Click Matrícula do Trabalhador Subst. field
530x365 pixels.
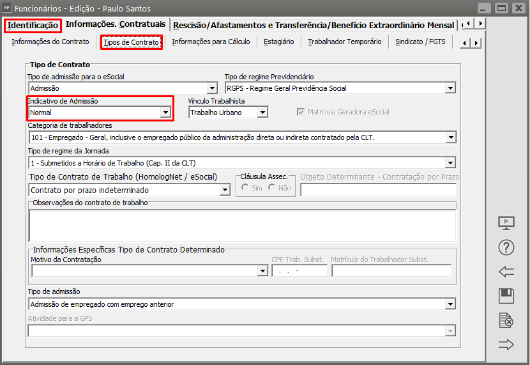(391, 270)
